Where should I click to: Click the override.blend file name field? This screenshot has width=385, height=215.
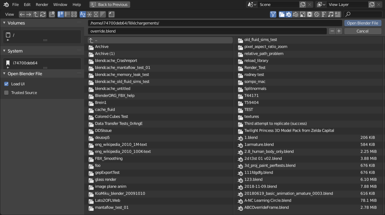(207, 31)
